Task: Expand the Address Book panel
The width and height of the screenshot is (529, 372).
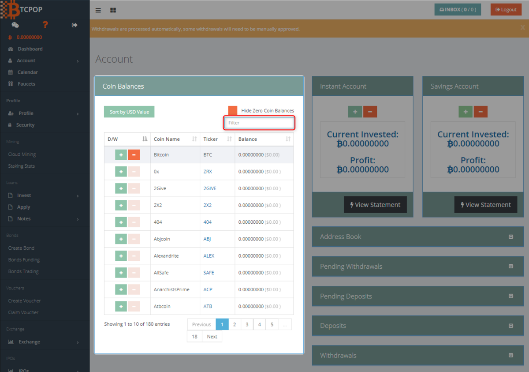Action: click(x=511, y=237)
